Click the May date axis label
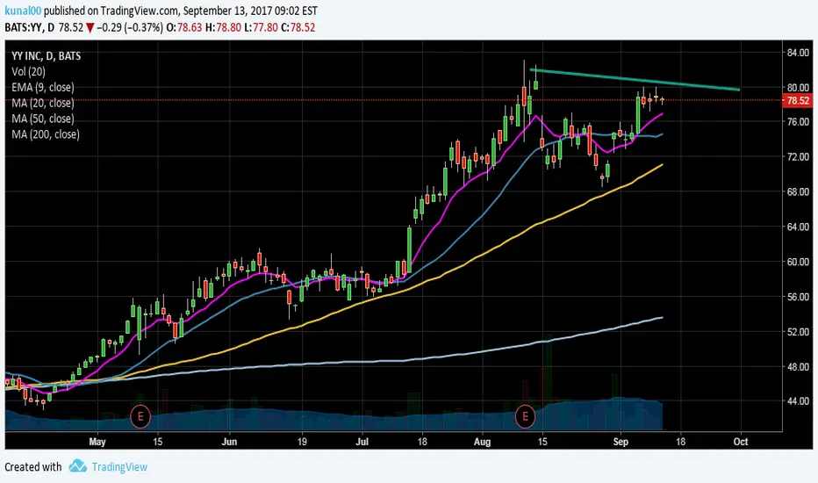818x483 pixels. point(97,442)
